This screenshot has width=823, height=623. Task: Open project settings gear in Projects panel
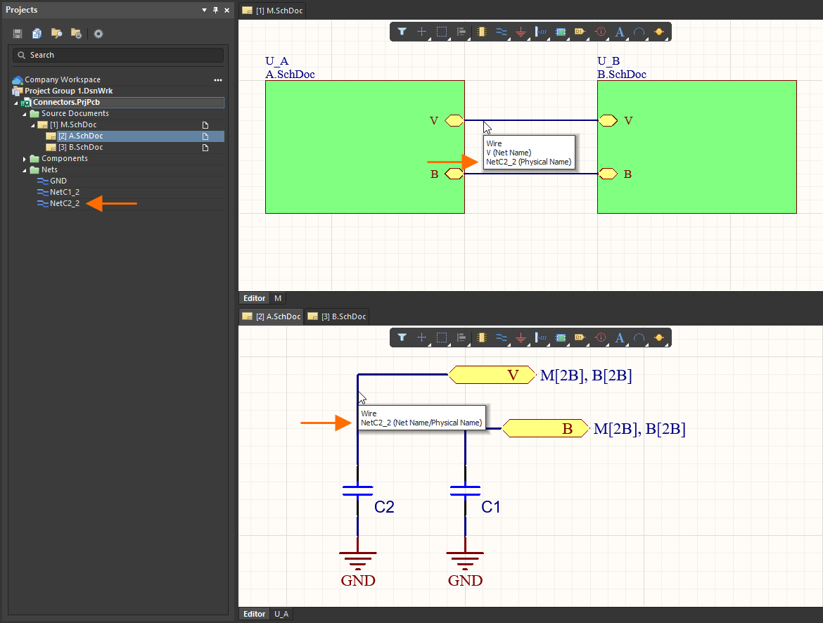[98, 33]
